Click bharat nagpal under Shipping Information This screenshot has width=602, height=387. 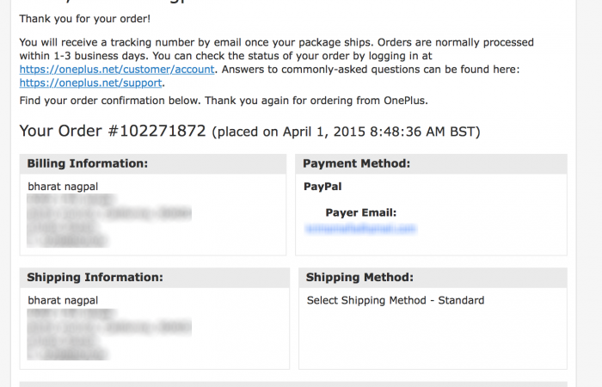click(x=64, y=300)
